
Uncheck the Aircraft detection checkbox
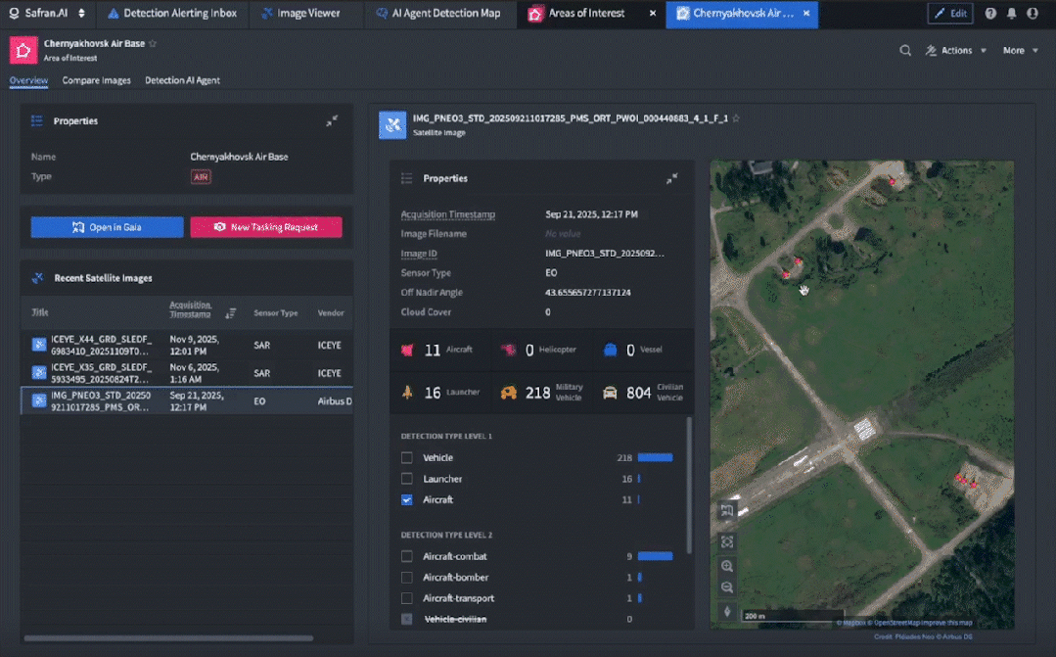pyautogui.click(x=407, y=499)
